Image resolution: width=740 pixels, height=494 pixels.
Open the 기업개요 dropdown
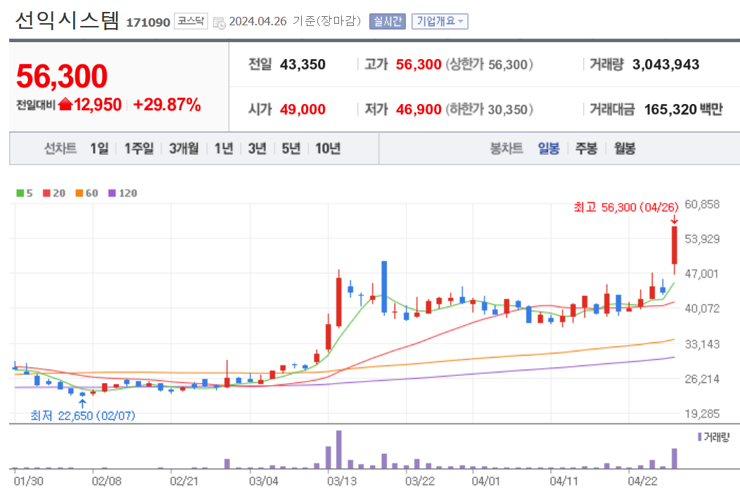tap(440, 21)
